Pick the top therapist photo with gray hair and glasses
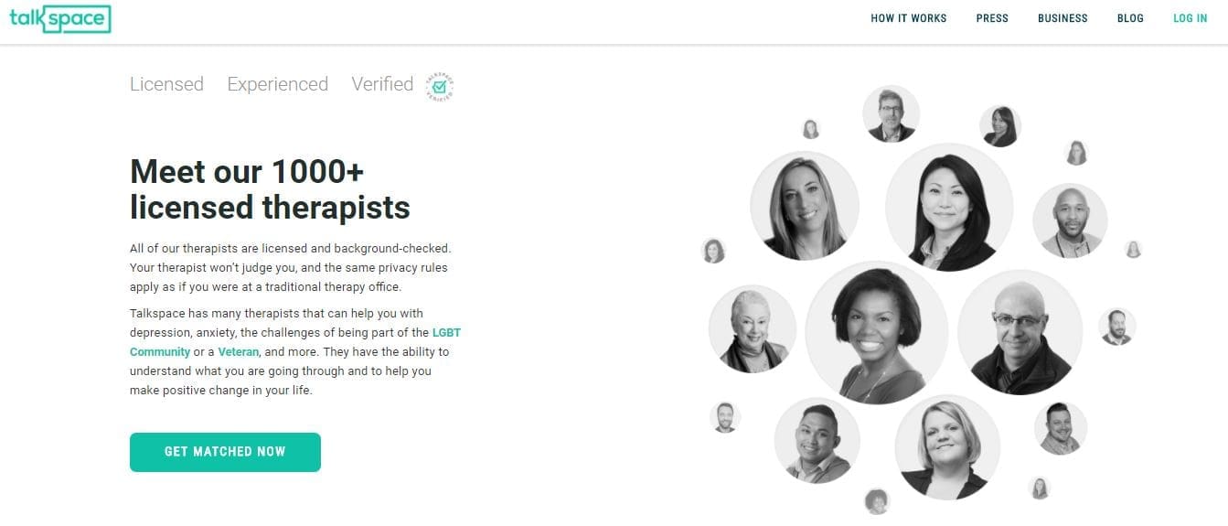The height and width of the screenshot is (526, 1228). point(891,113)
